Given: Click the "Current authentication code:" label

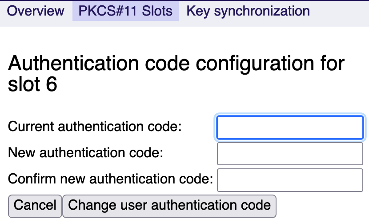Looking at the screenshot, I should (95, 127).
